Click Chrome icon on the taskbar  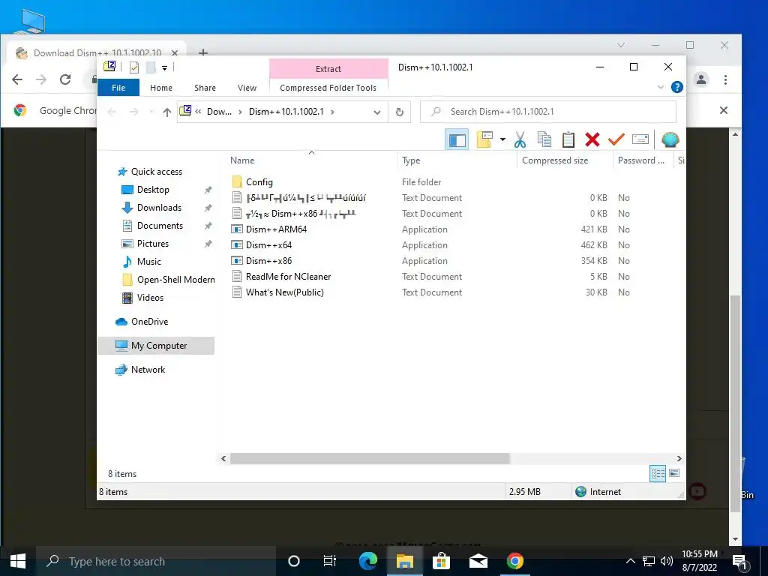(514, 561)
